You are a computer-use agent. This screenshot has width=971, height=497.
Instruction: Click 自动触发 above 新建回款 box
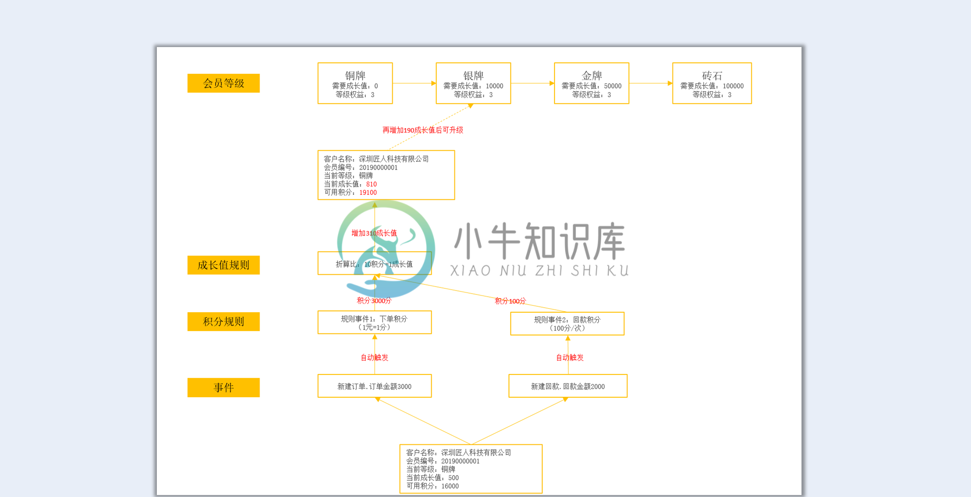coord(570,357)
